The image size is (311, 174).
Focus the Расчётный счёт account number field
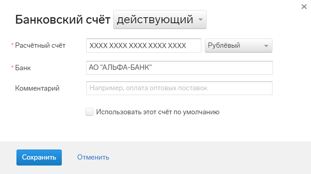click(x=144, y=46)
